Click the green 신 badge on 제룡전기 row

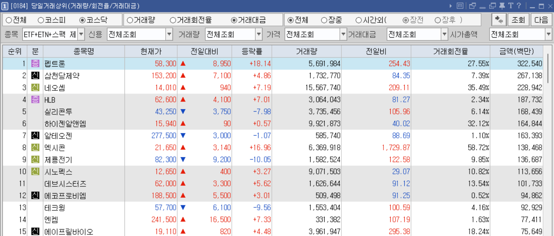click(x=35, y=160)
